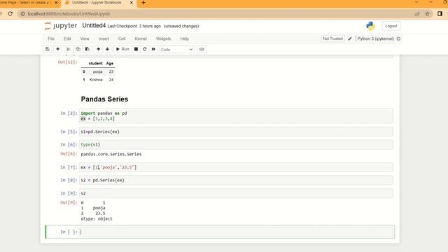
Task: Close the Home Page tab
Action: [56, 3]
